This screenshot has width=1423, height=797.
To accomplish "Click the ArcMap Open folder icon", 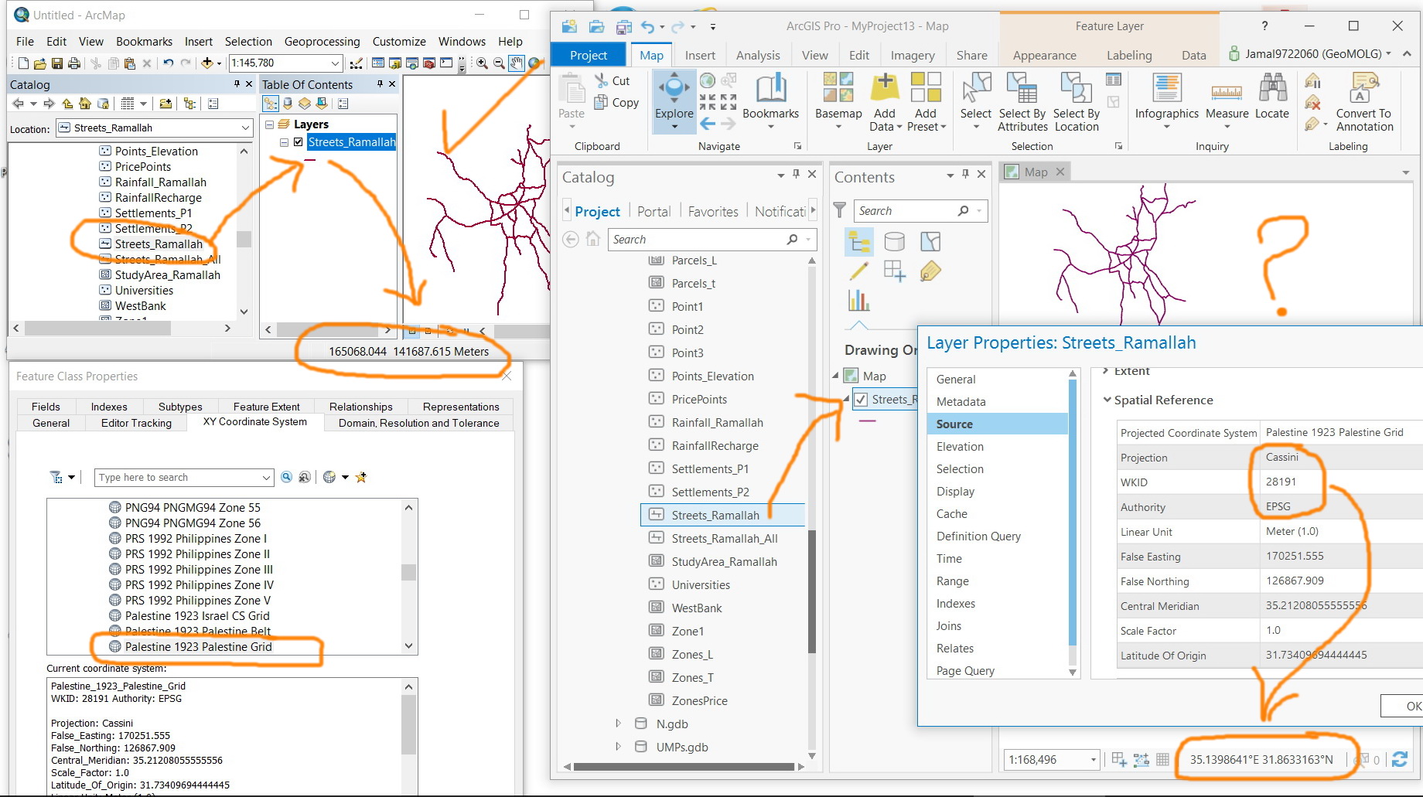I will tap(40, 63).
